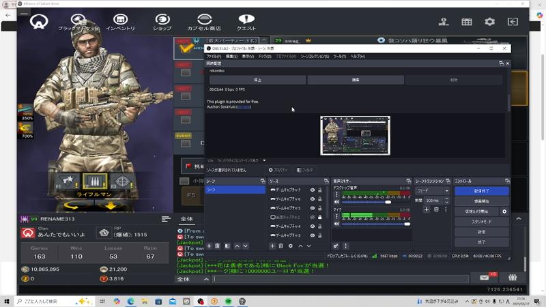Toggle lock on ゲームキャプチャ 6 source
This screenshot has height=307, width=546.
pyautogui.click(x=320, y=199)
